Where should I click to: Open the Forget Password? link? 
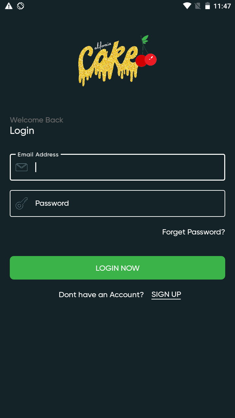tap(194, 232)
